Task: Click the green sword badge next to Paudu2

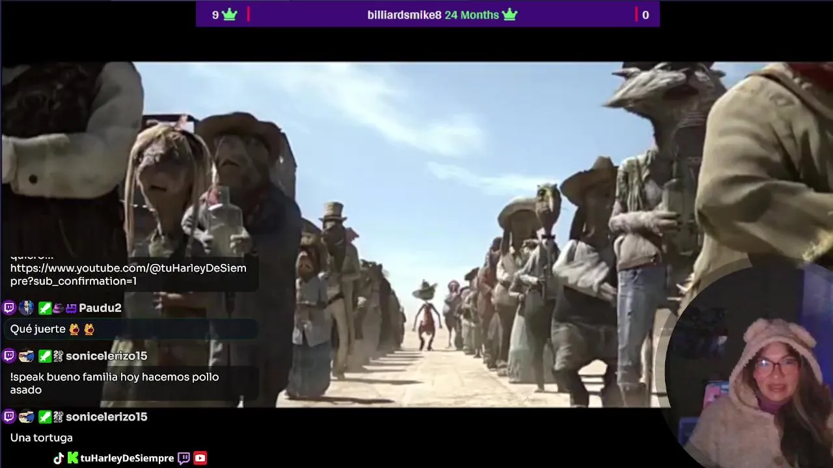Action: pos(44,308)
